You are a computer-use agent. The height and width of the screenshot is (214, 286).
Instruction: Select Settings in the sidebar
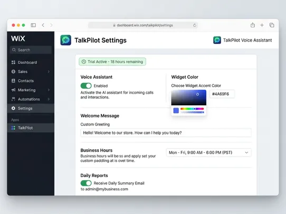[x=31, y=108]
